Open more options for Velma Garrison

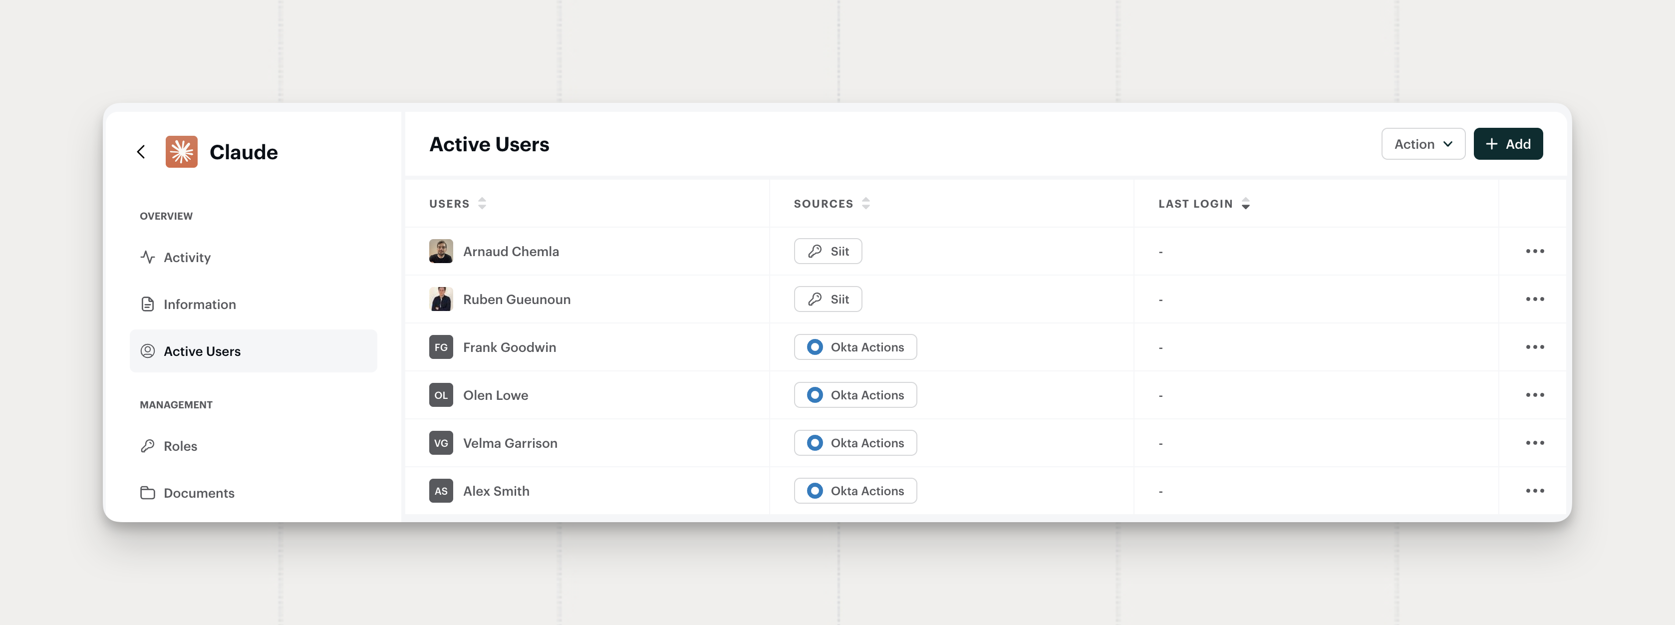click(1535, 443)
